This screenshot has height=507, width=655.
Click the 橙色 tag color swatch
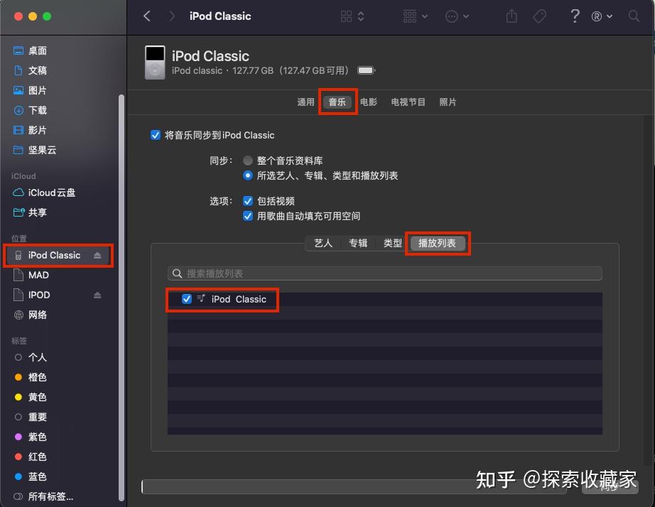click(17, 377)
